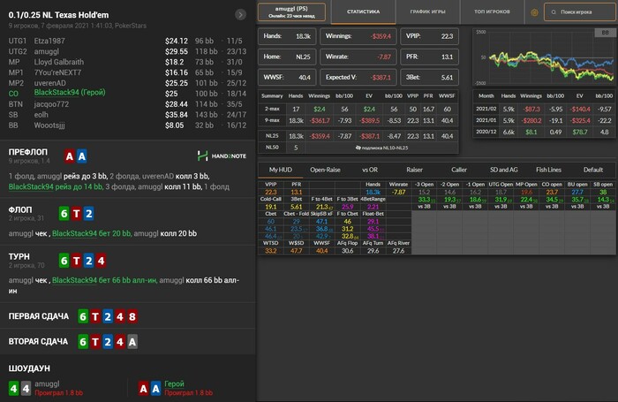Viewport: 618px width, 402px height.
Task: Click the 9-max summary row
Action: (x=358, y=121)
